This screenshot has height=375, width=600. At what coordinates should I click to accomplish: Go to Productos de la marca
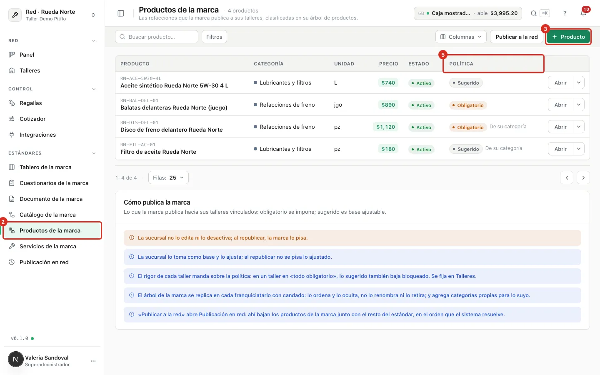[52, 230]
